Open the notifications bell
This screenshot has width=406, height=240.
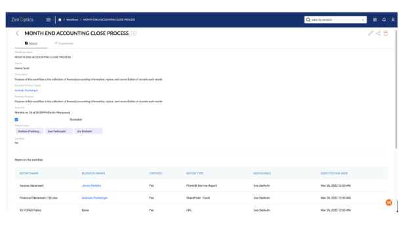[x=384, y=20]
